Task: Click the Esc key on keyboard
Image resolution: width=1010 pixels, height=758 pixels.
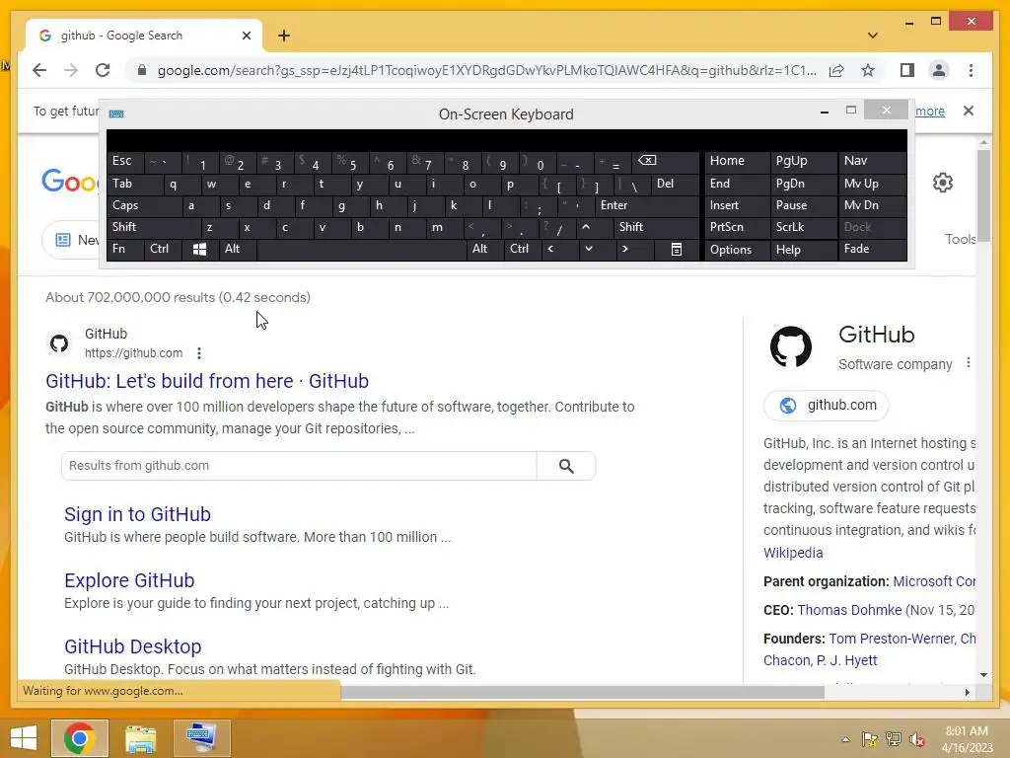Action: pyautogui.click(x=125, y=161)
